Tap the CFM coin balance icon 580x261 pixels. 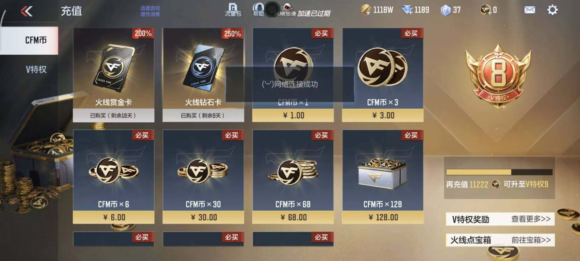[x=485, y=10]
